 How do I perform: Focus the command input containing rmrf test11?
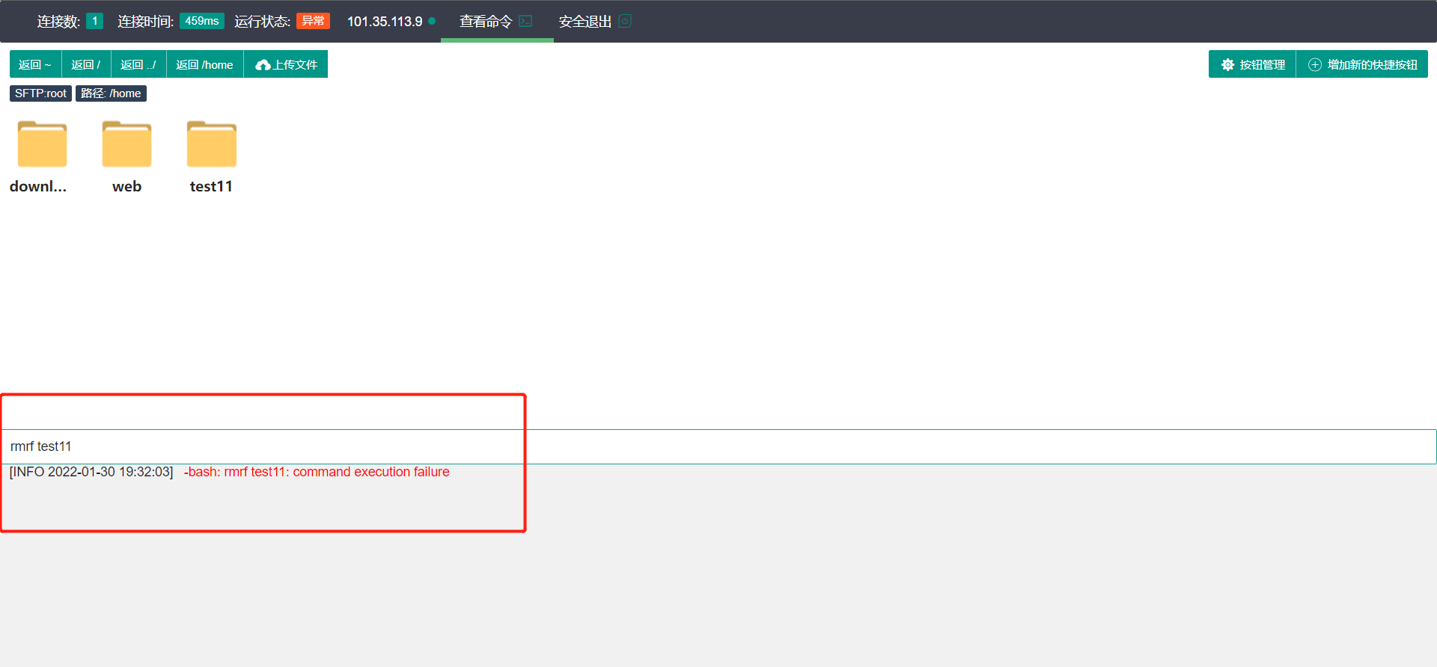tap(718, 446)
